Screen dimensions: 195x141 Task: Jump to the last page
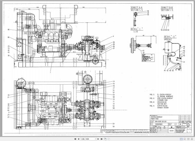pos(101,139)
